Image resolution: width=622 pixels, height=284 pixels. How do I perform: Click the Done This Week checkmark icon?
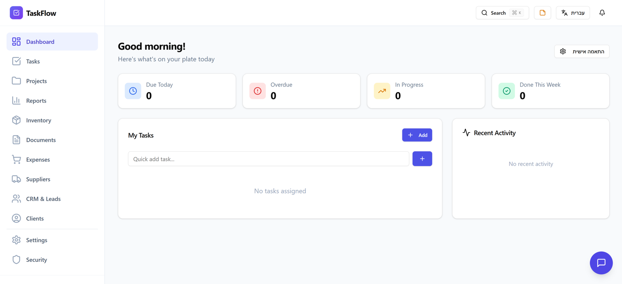point(507,91)
